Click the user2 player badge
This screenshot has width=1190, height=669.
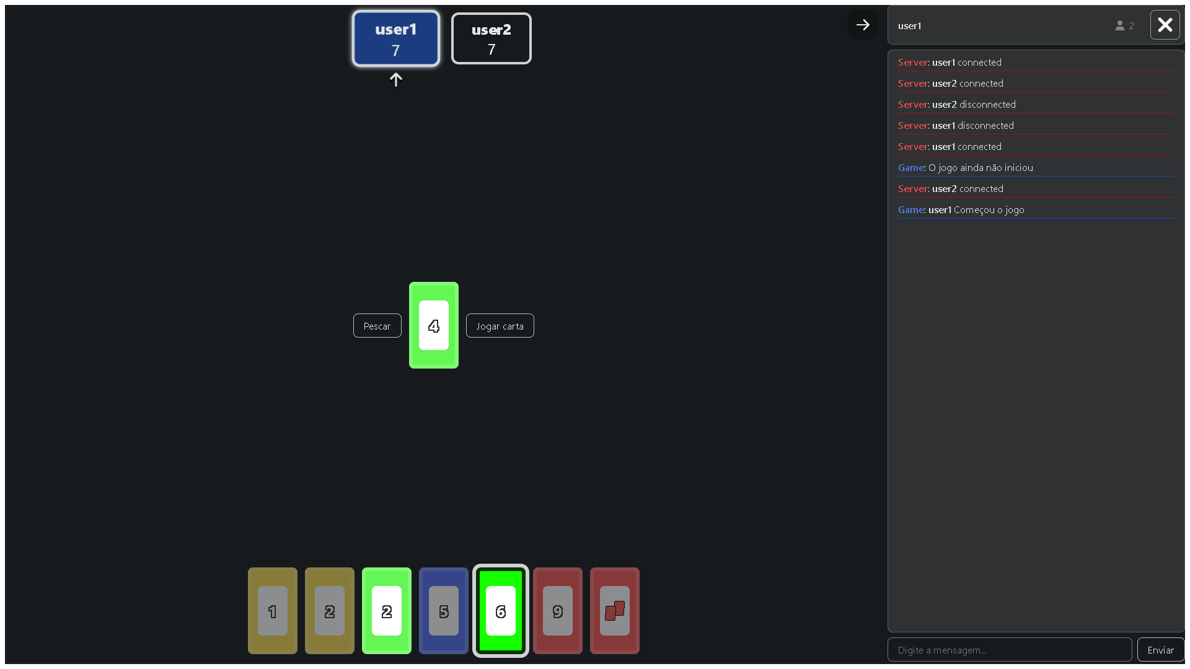tap(491, 38)
